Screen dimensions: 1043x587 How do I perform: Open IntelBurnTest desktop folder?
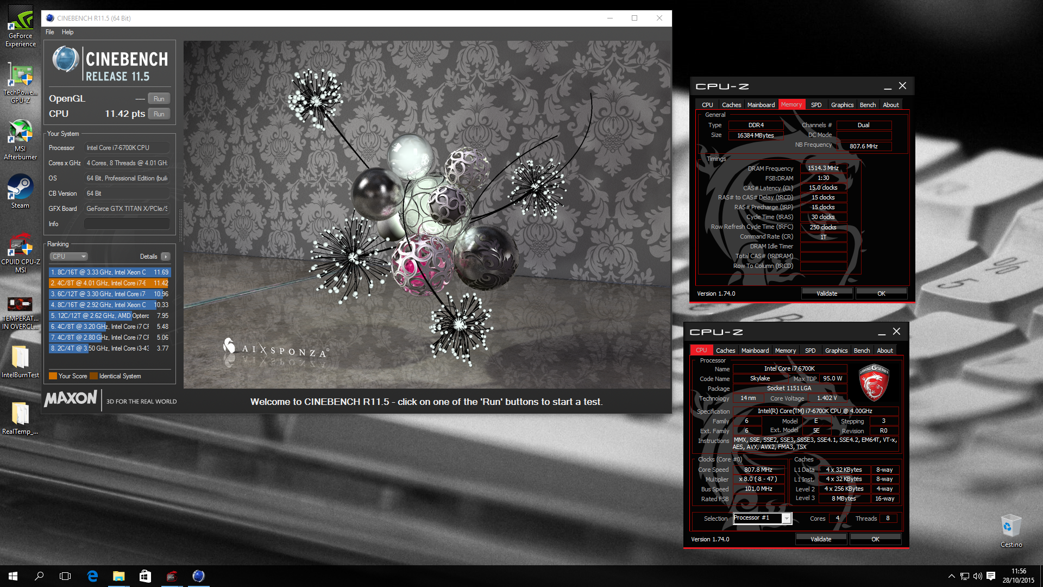pyautogui.click(x=21, y=361)
